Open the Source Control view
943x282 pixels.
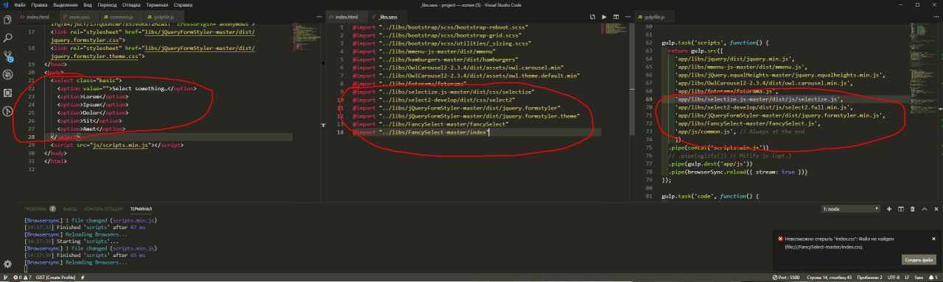[7, 56]
